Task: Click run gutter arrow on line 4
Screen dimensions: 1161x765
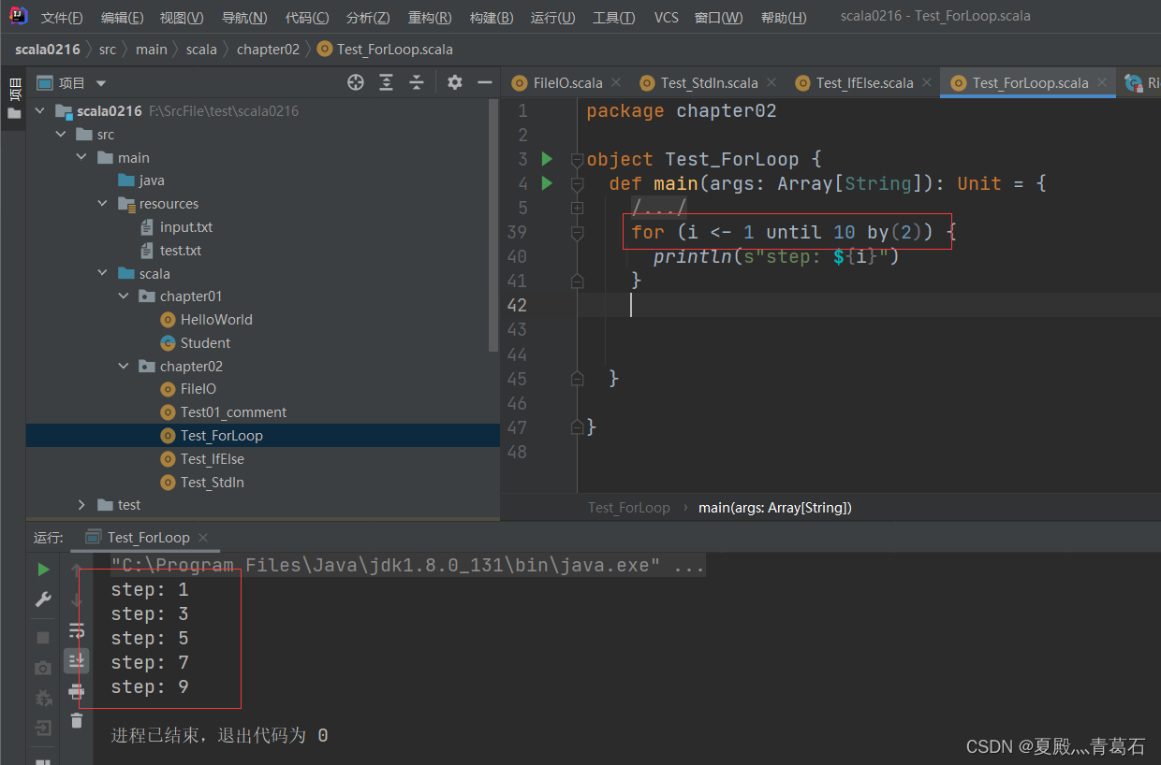Action: 547,183
